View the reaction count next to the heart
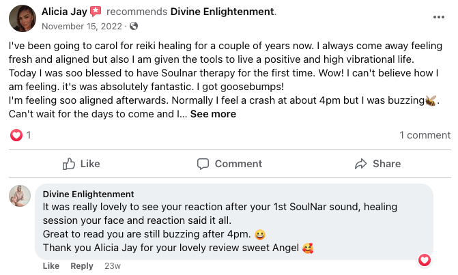 click(x=29, y=135)
